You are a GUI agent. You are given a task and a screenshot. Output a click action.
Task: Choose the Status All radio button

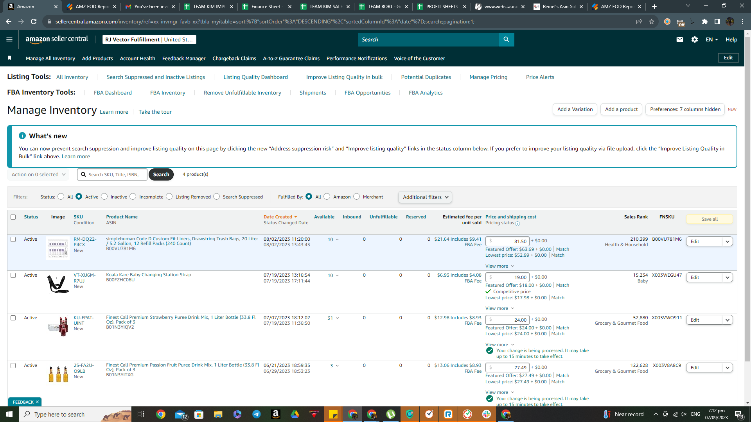pyautogui.click(x=61, y=197)
